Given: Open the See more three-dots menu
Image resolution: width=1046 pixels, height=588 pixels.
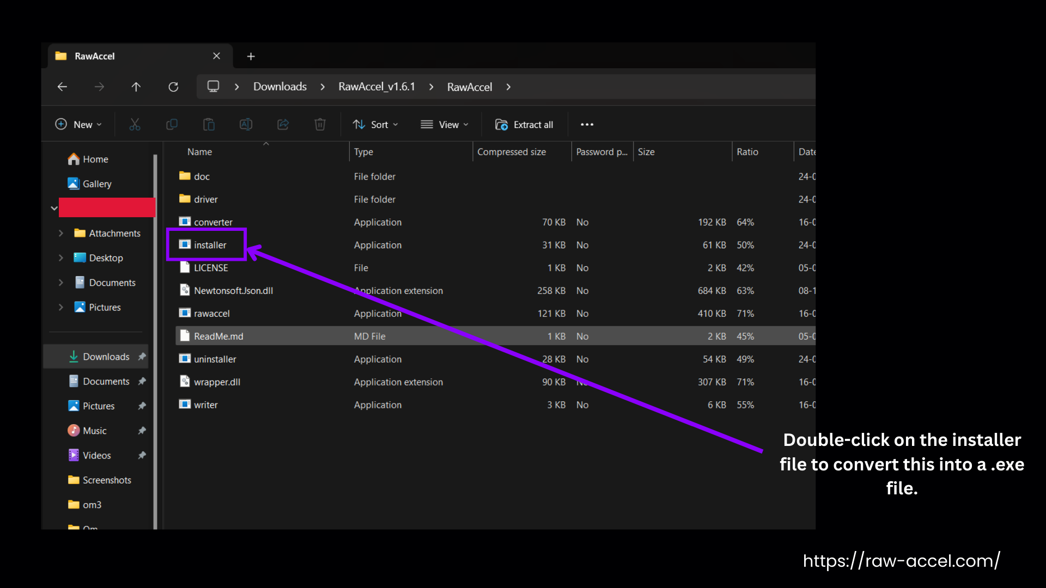Looking at the screenshot, I should (x=587, y=125).
